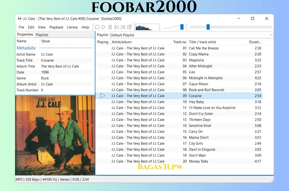
Task: Click the J.J. Cale album art image
Action: (x=55, y=135)
